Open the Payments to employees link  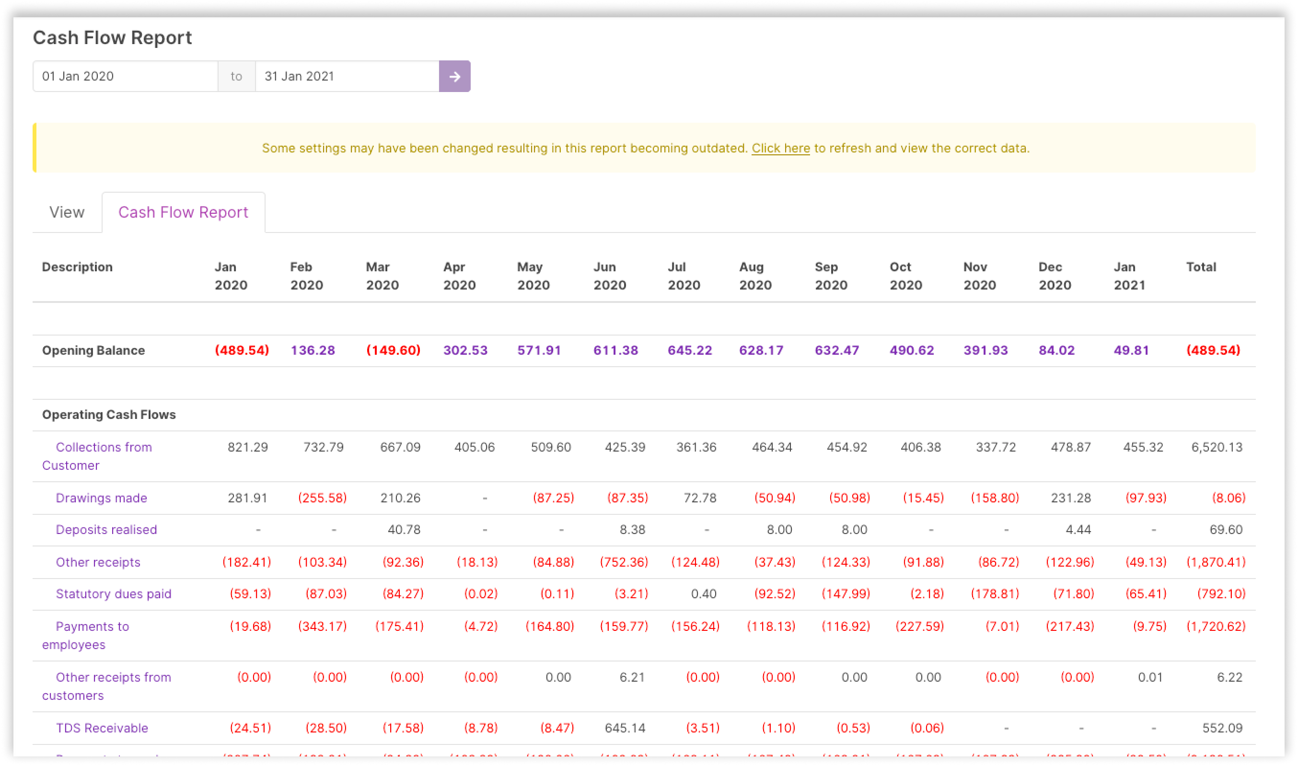coord(92,626)
